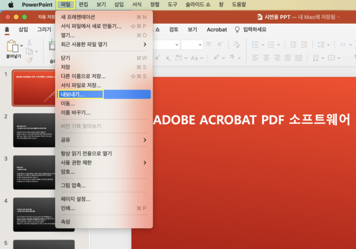The height and width of the screenshot is (249, 356).
Task: Increase the list indent level
Action: 304,44
